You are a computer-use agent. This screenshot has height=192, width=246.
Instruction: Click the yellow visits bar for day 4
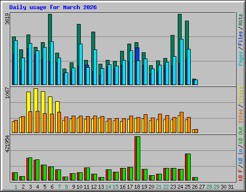36,100
